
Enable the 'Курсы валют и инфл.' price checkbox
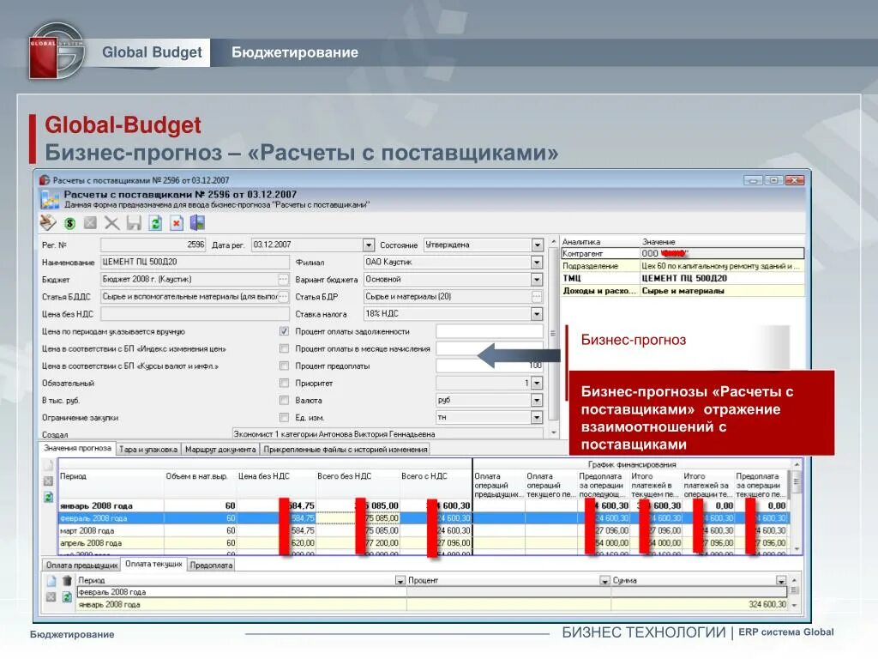click(285, 366)
